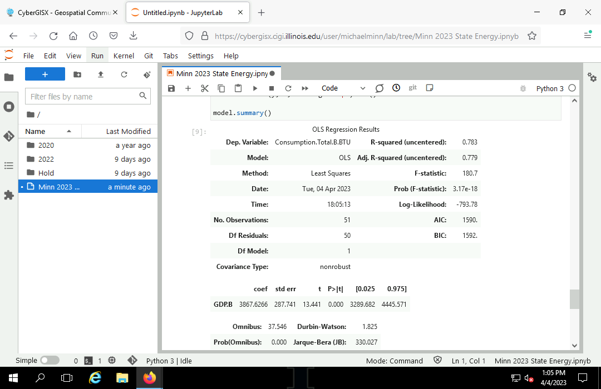Toggle Simple interface mode switch
The height and width of the screenshot is (389, 601).
[50, 361]
